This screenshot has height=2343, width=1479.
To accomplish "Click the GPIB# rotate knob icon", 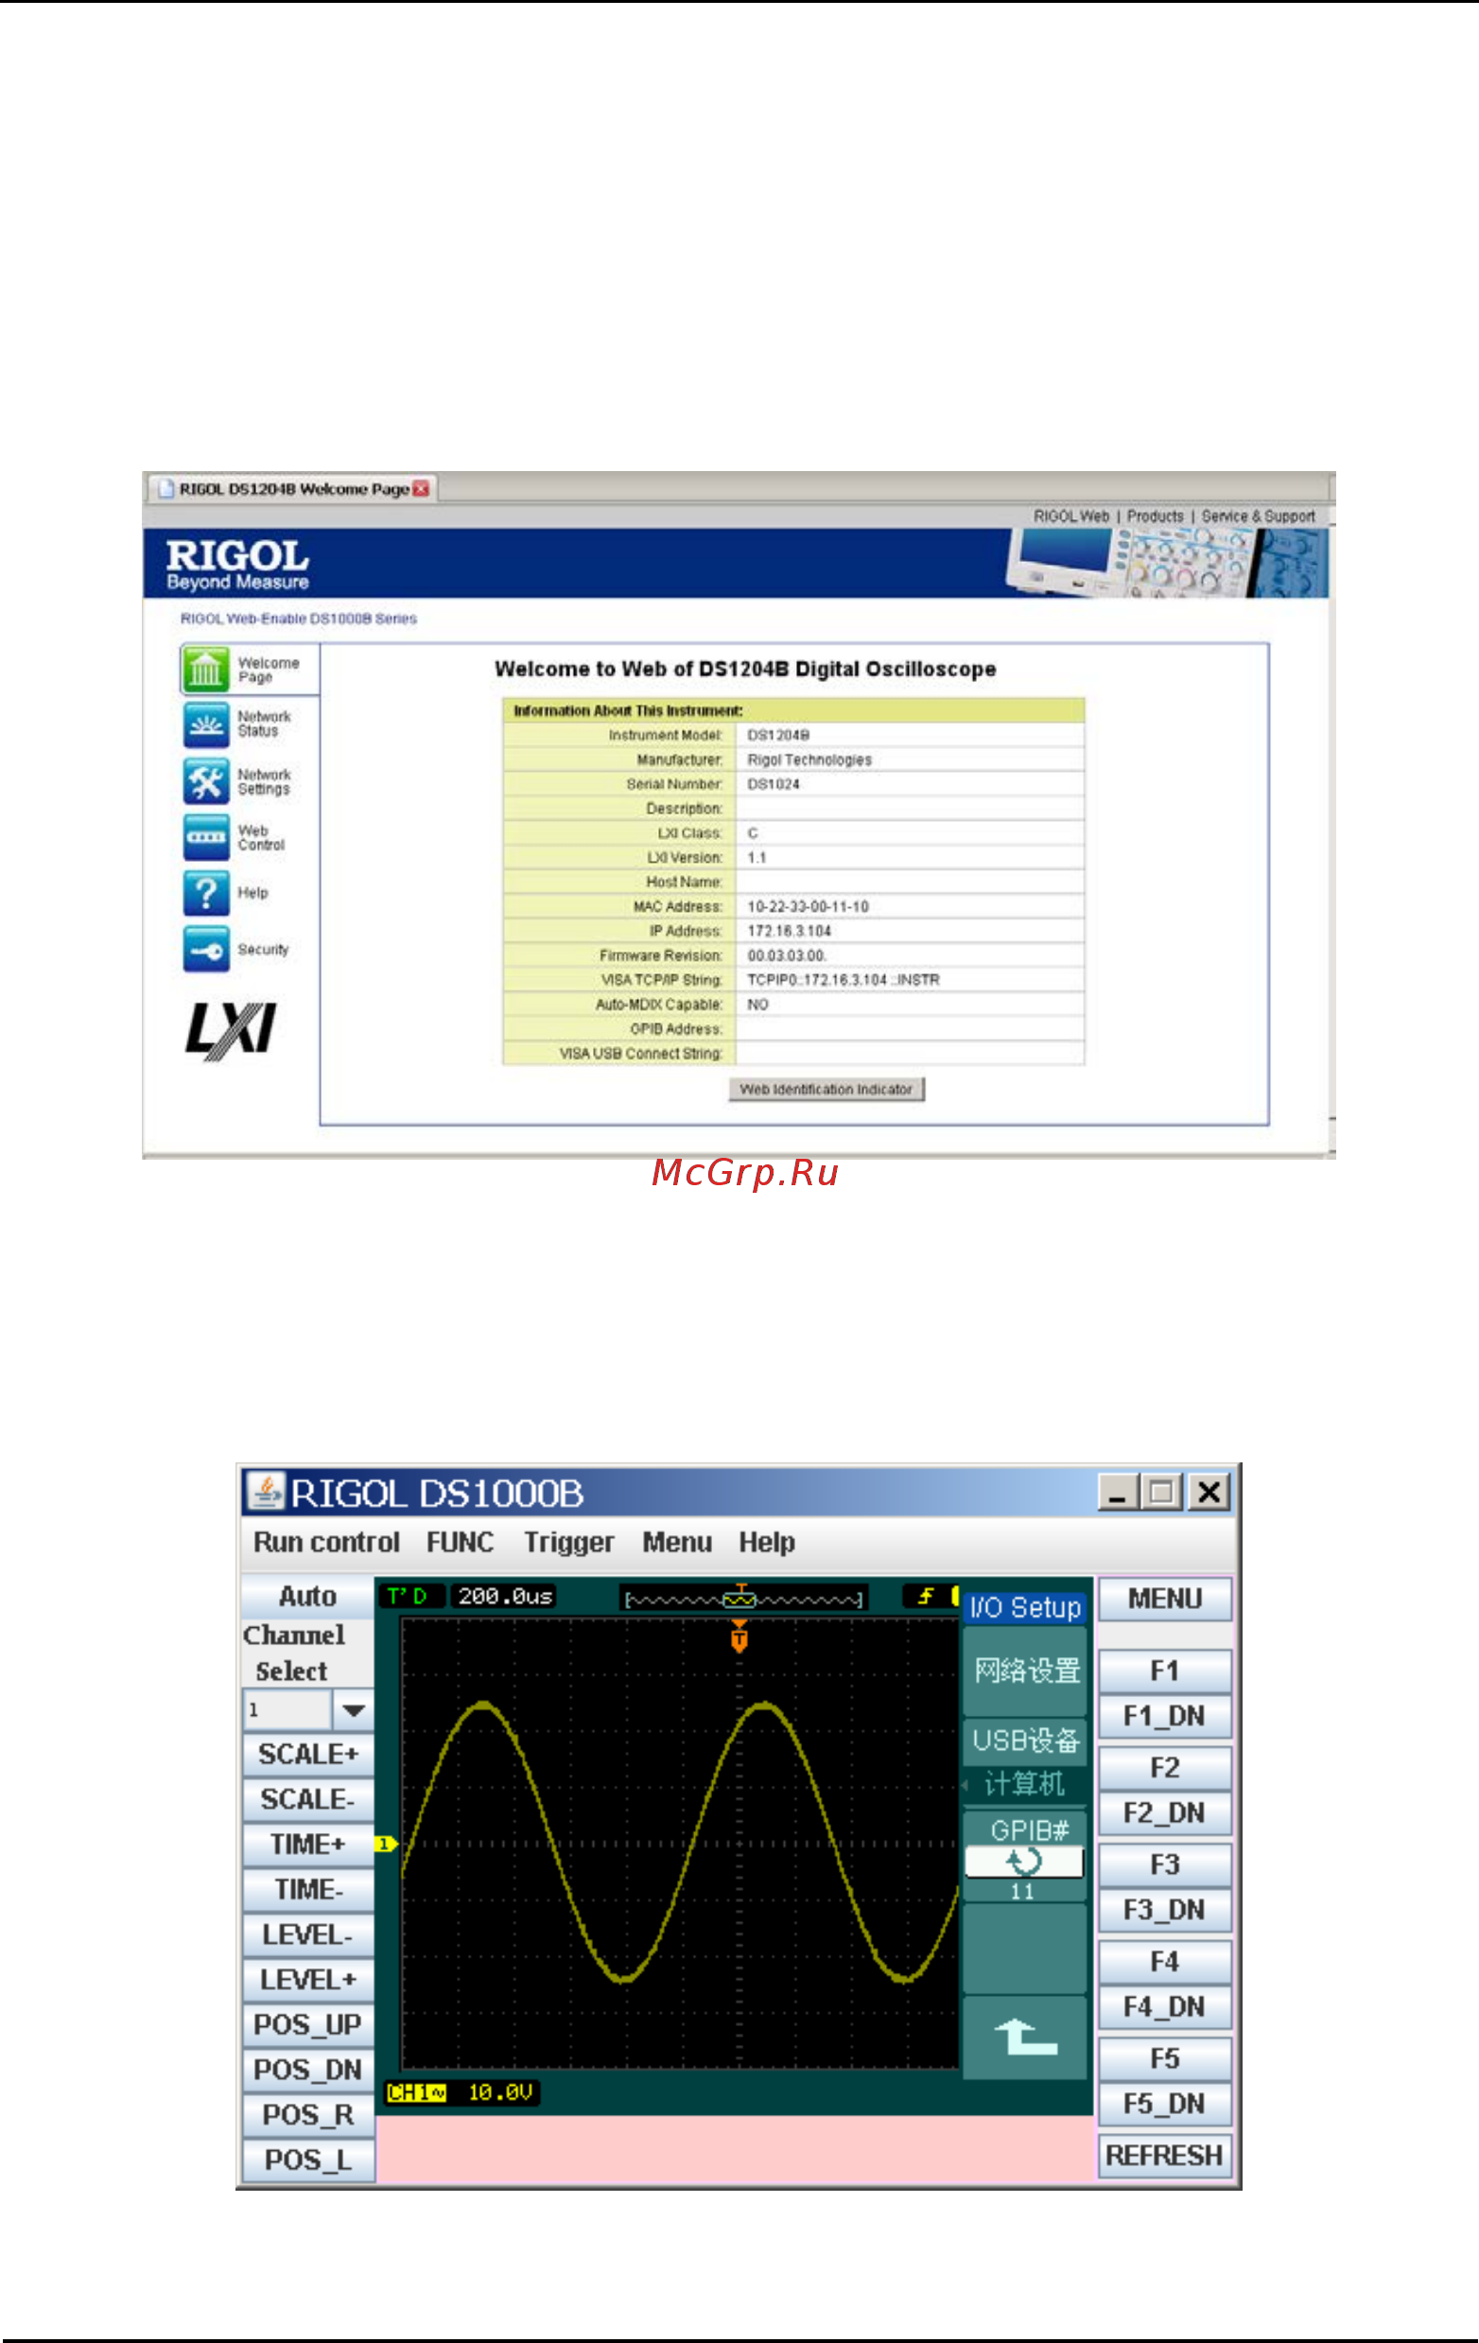I will [x=1023, y=1862].
